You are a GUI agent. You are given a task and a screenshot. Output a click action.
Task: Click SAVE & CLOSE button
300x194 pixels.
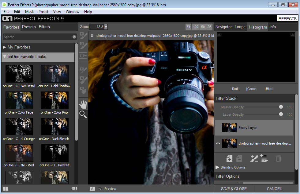[x=234, y=188]
